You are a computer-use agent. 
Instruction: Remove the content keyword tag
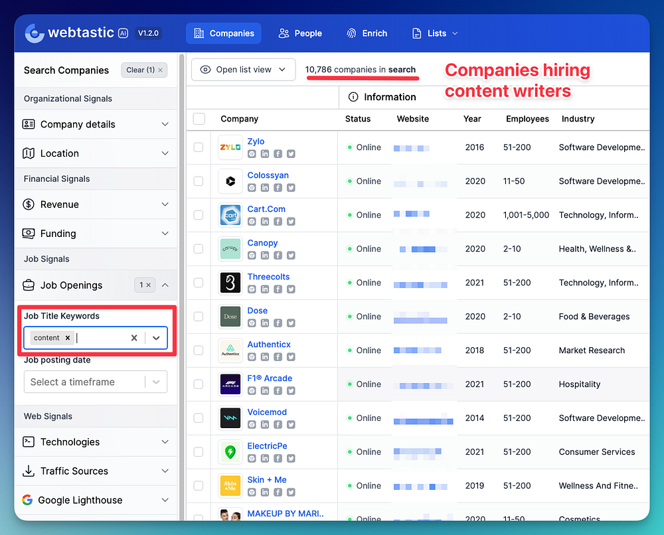tap(68, 338)
